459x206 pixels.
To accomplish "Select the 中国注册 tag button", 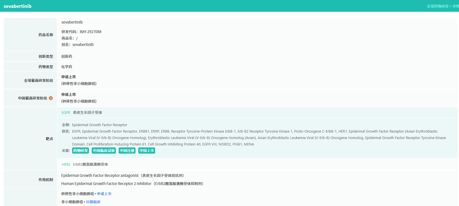I will 127,151.
